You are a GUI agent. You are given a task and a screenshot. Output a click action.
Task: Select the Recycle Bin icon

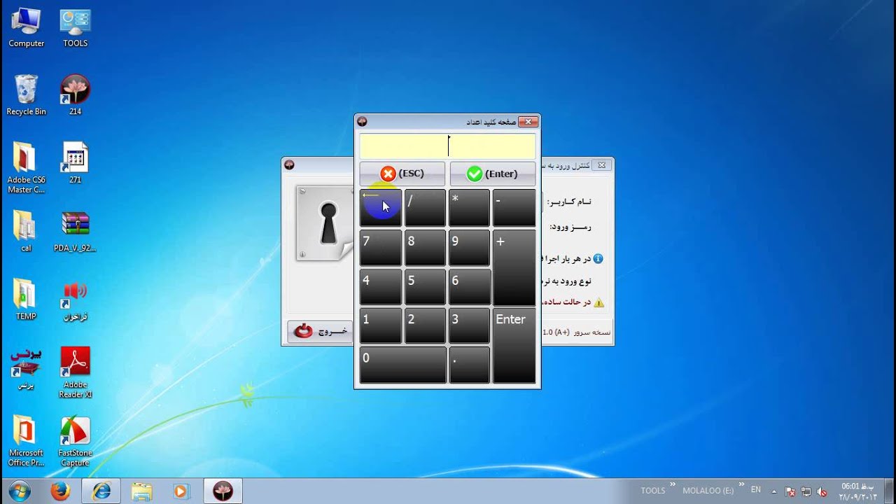[27, 95]
